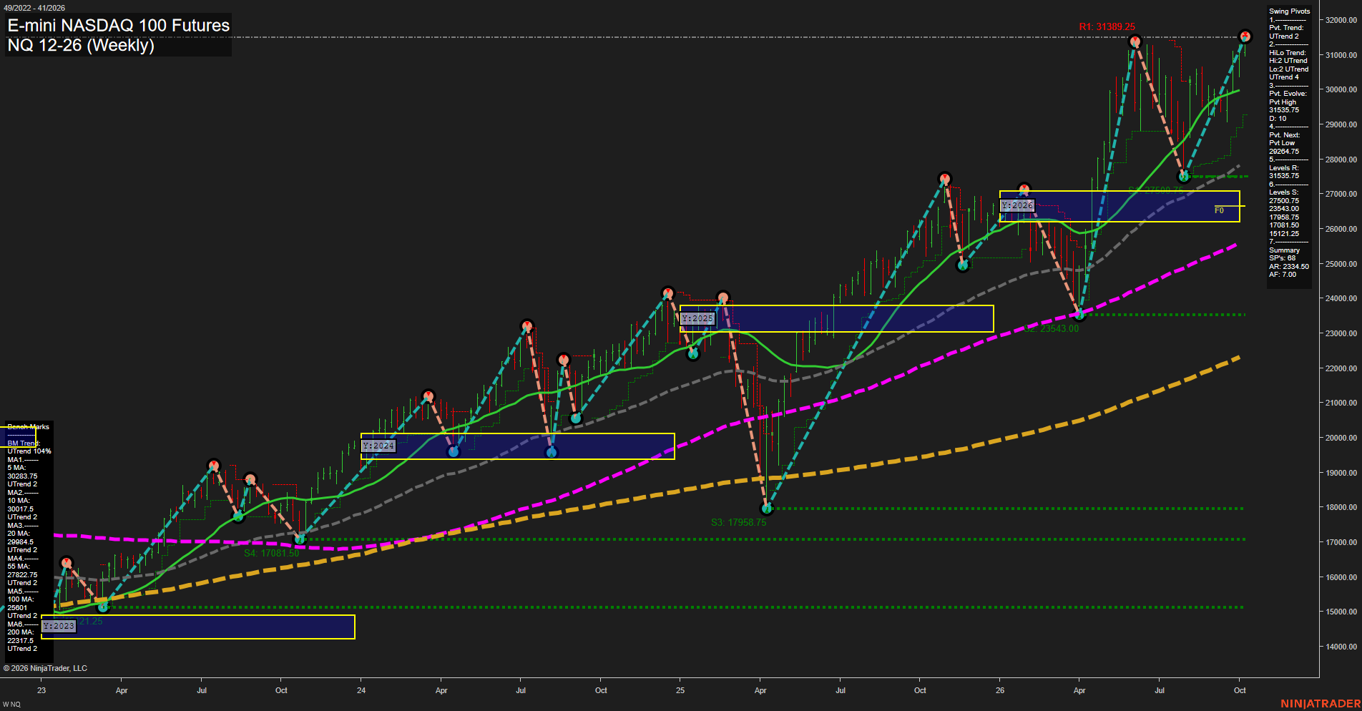Click the AF: 7.00 summary value
This screenshot has width=1362, height=711.
click(x=1283, y=275)
